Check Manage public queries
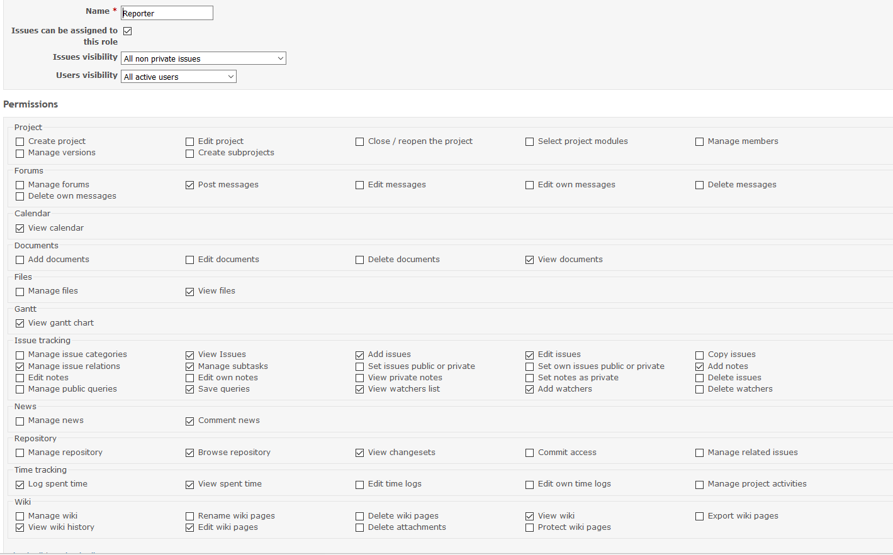Image resolution: width=893 pixels, height=555 pixels. tap(20, 390)
